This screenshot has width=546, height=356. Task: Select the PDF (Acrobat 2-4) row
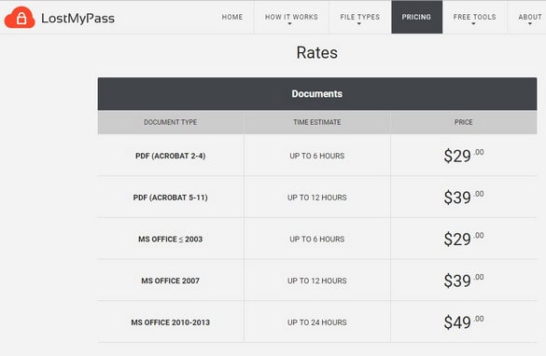click(x=317, y=156)
